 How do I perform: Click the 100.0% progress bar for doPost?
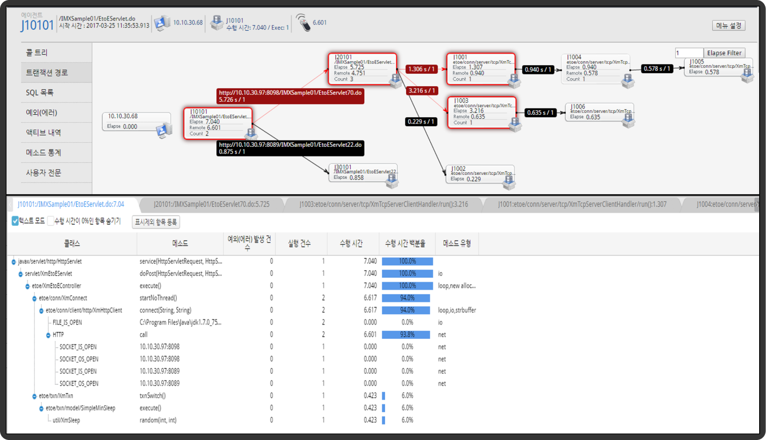pos(407,274)
